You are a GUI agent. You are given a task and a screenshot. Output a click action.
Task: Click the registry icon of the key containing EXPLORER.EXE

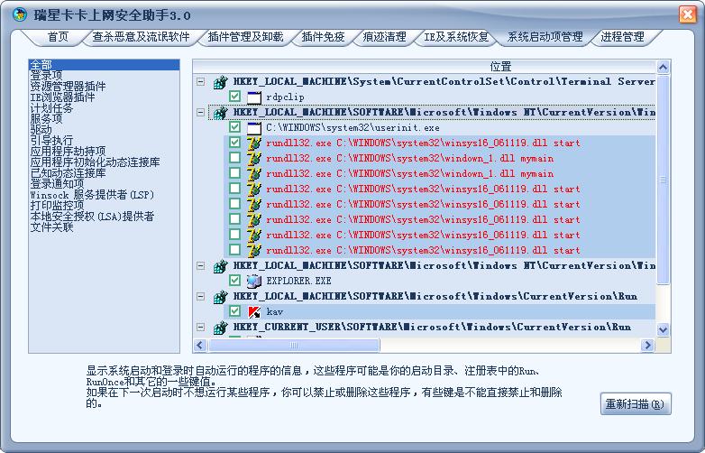point(220,266)
